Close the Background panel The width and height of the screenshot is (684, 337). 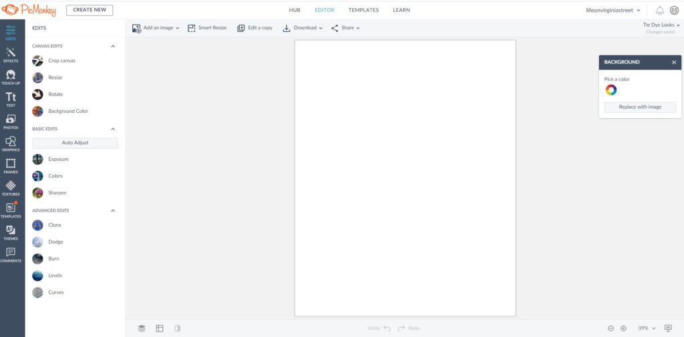674,62
